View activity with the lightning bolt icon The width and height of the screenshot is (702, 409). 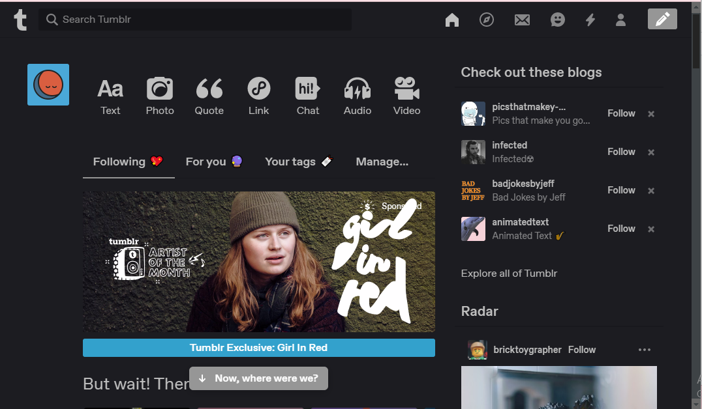[x=590, y=20]
